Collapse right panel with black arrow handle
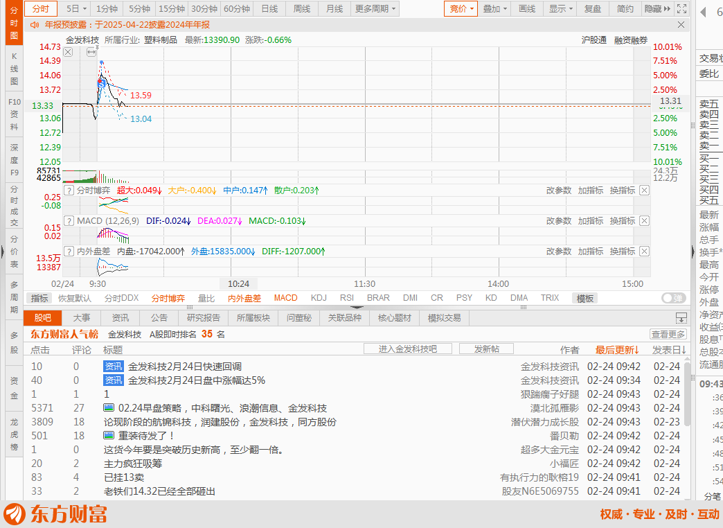The height and width of the screenshot is (528, 723). coord(693,252)
